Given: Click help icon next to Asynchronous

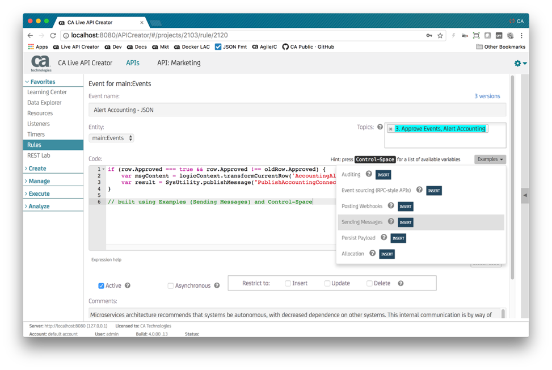Looking at the screenshot, I should click(217, 285).
